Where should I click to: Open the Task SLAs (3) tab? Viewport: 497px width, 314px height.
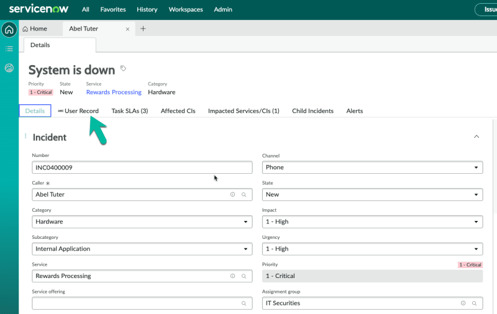(x=130, y=111)
